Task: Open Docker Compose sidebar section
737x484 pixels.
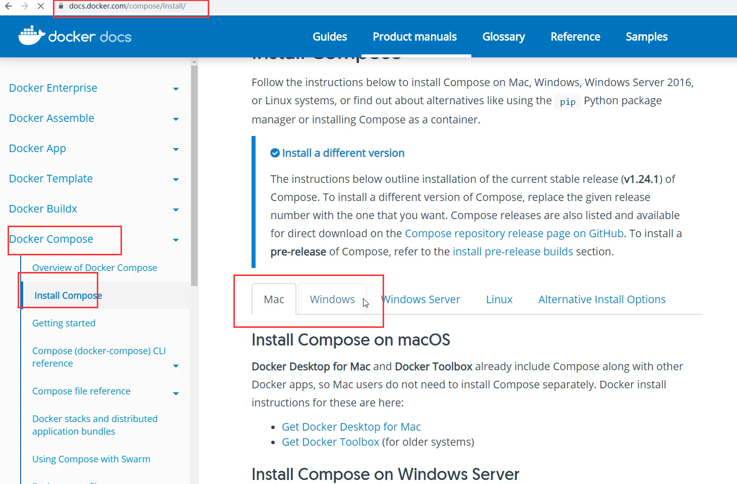Action: click(x=51, y=239)
